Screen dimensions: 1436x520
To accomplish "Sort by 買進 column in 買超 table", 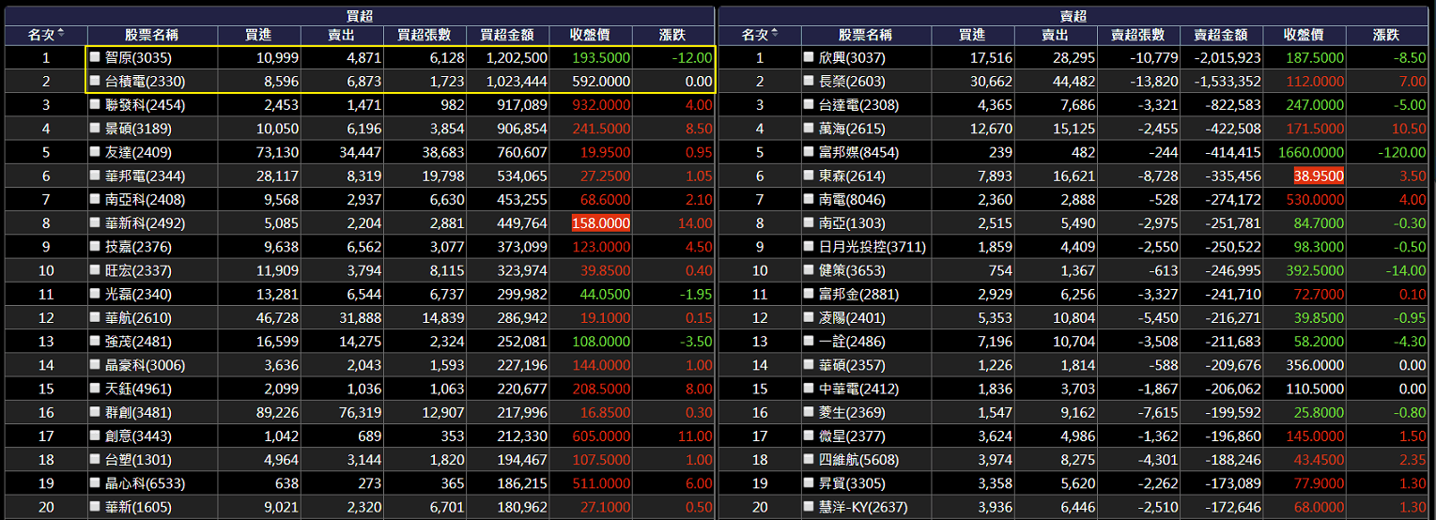I will tap(259, 35).
